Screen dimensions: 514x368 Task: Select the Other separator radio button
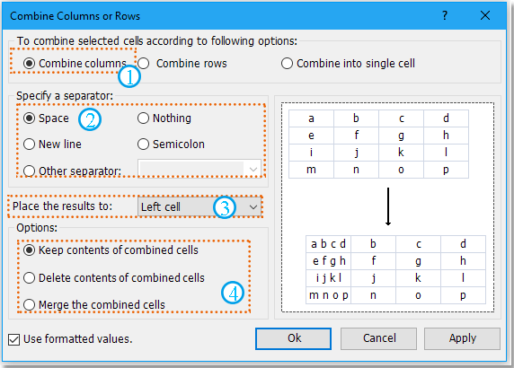coord(29,171)
